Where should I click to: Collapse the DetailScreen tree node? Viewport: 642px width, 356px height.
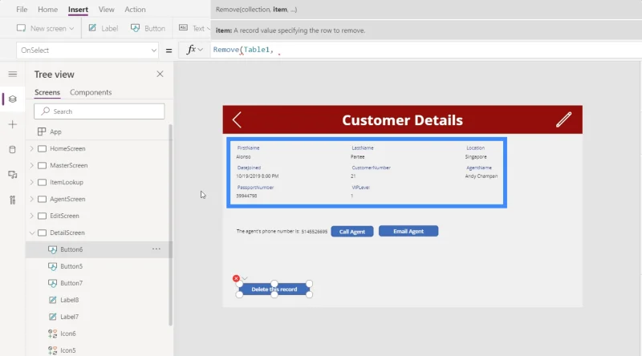tap(32, 233)
